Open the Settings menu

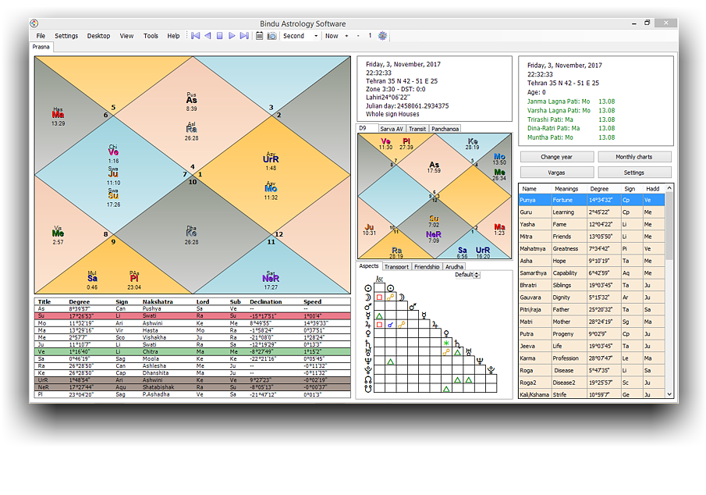(66, 36)
